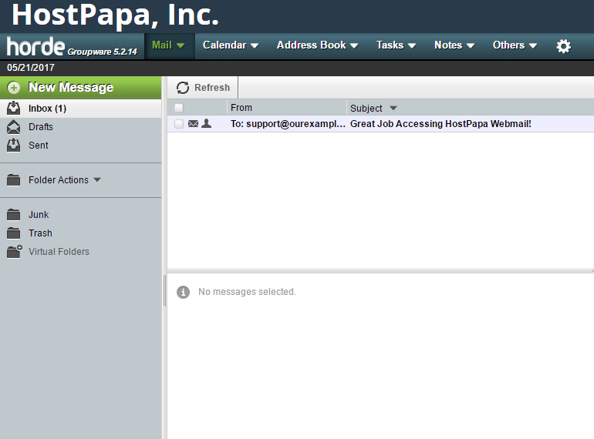Click Folder Actions text
Image resolution: width=594 pixels, height=439 pixels.
click(59, 180)
